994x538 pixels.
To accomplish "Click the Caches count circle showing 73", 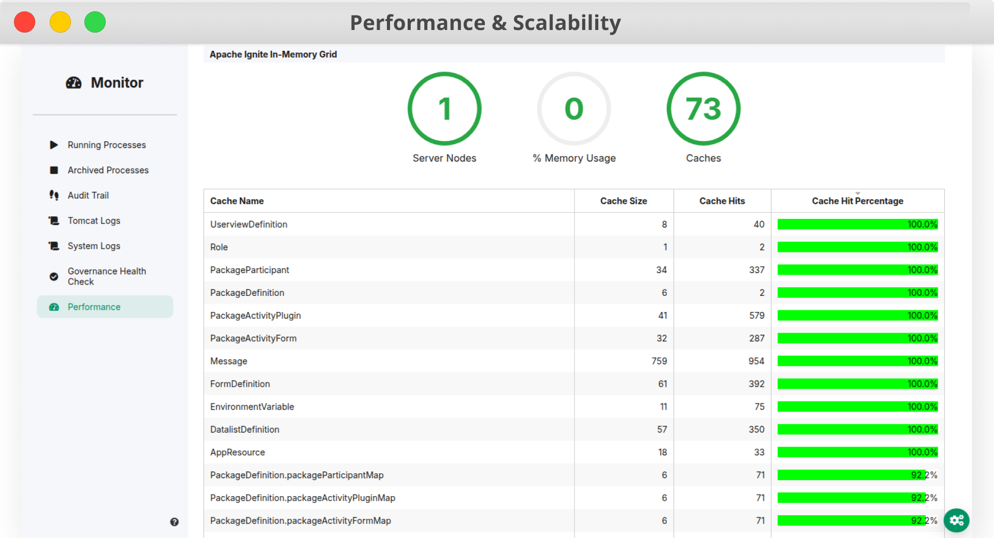I will click(x=703, y=109).
